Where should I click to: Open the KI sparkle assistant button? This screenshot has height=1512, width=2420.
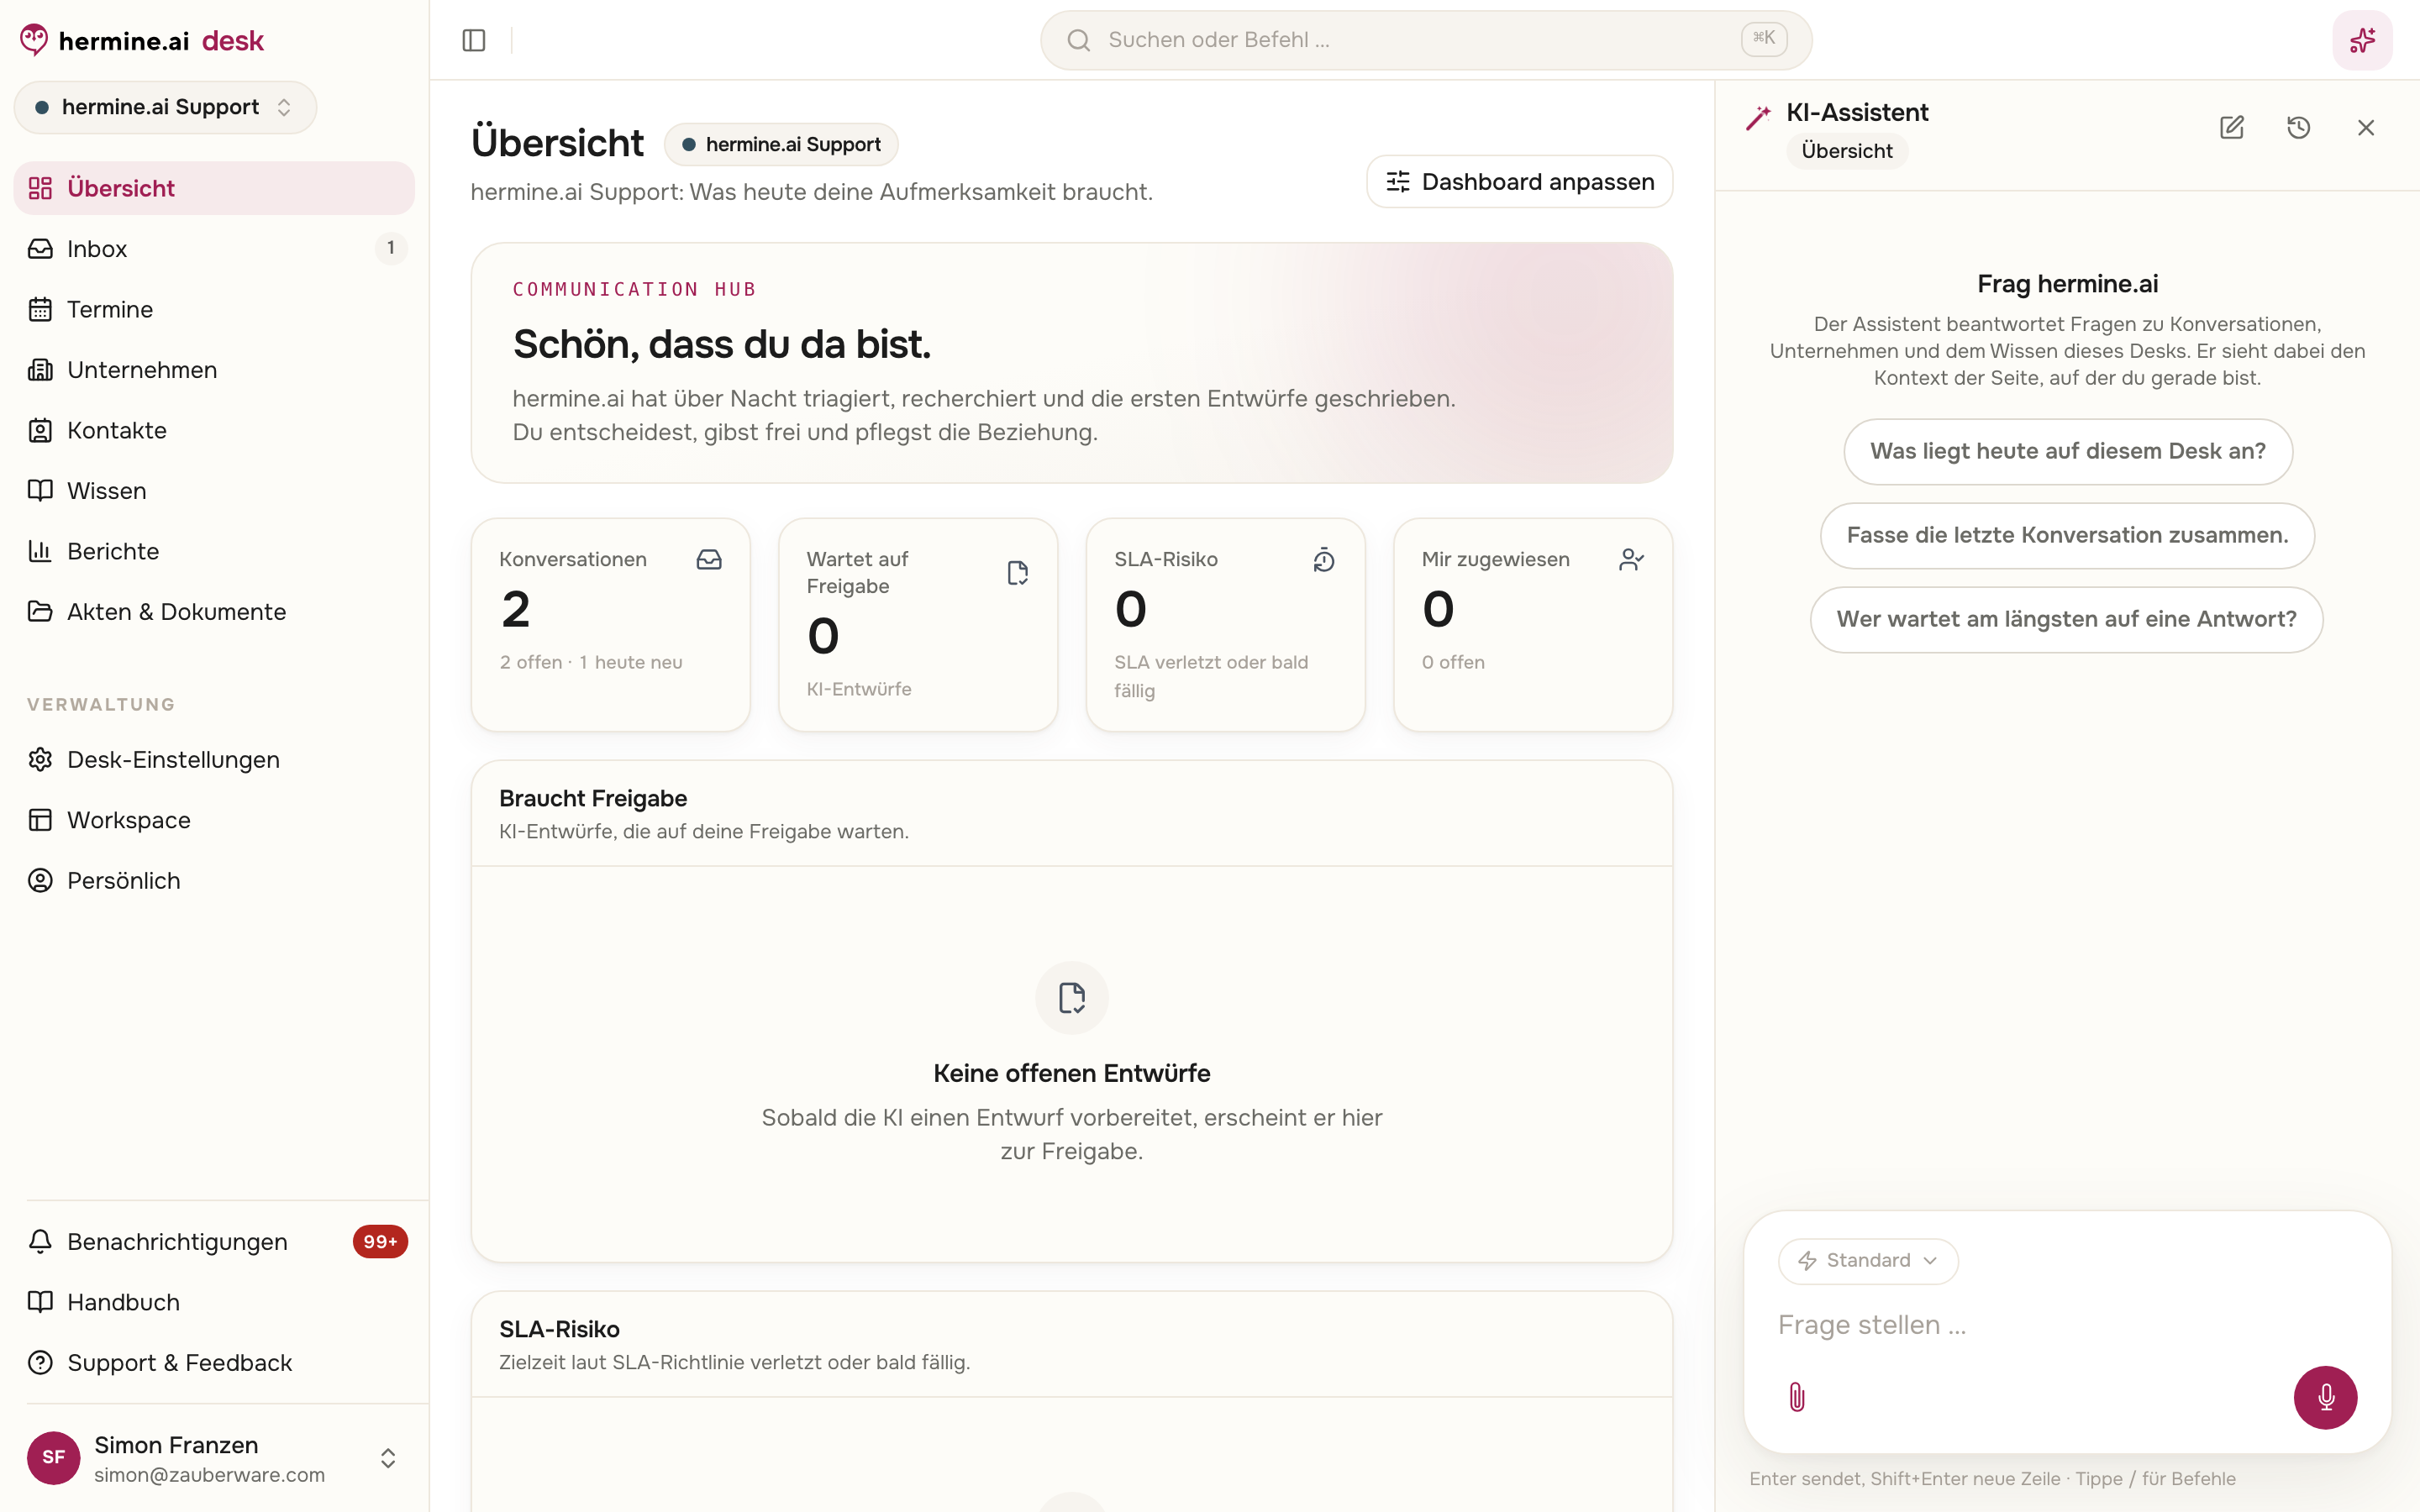pos(2362,40)
